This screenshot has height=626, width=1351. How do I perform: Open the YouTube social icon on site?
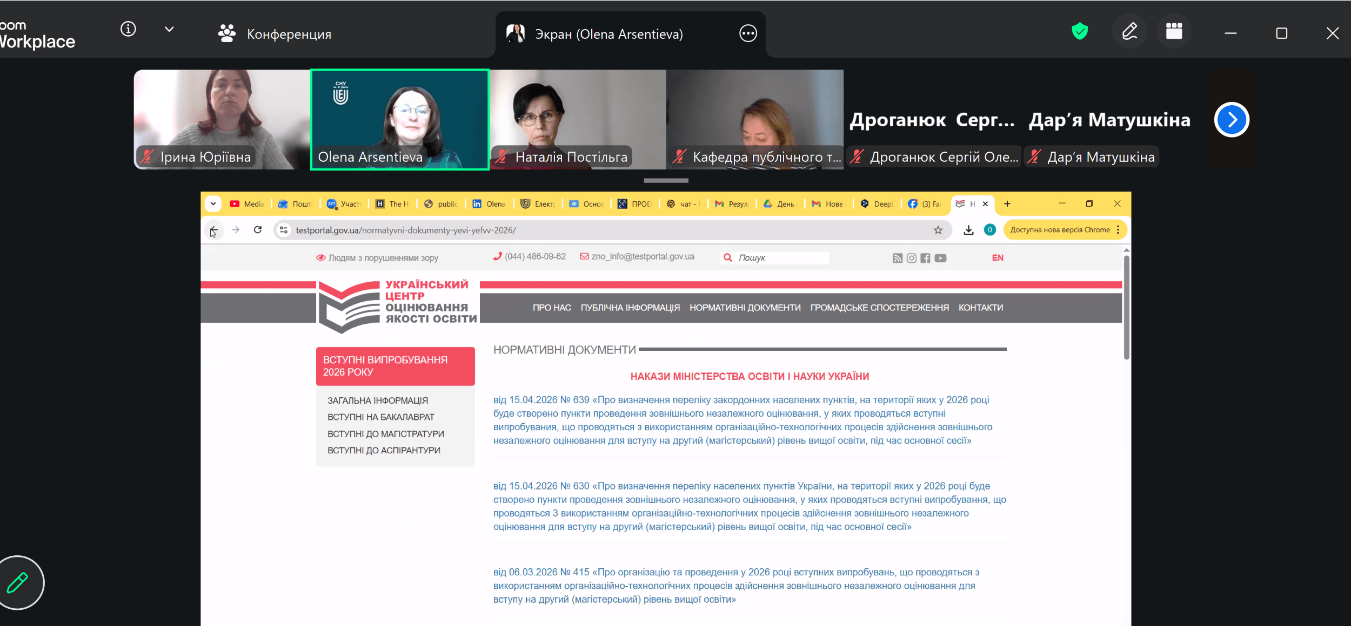(x=941, y=258)
